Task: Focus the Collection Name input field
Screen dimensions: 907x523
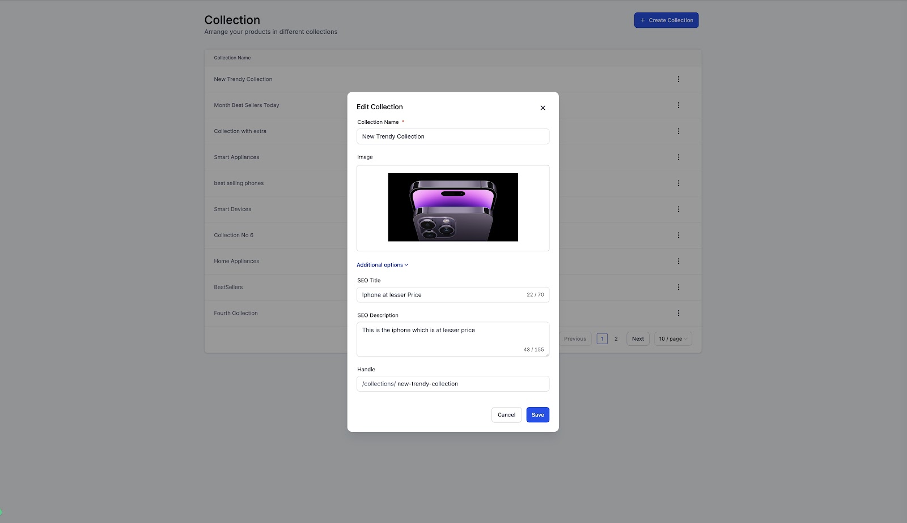Action: coord(453,136)
